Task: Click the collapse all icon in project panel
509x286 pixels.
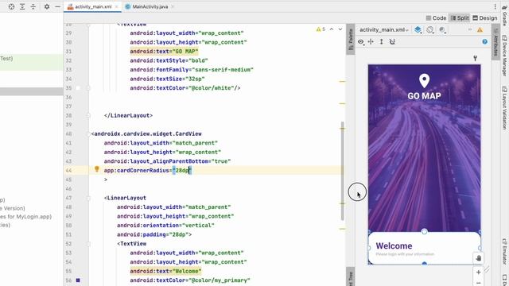Action: 33,6
